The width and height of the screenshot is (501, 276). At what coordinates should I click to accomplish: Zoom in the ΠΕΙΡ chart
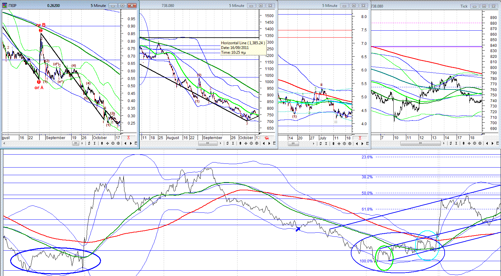pos(118,143)
